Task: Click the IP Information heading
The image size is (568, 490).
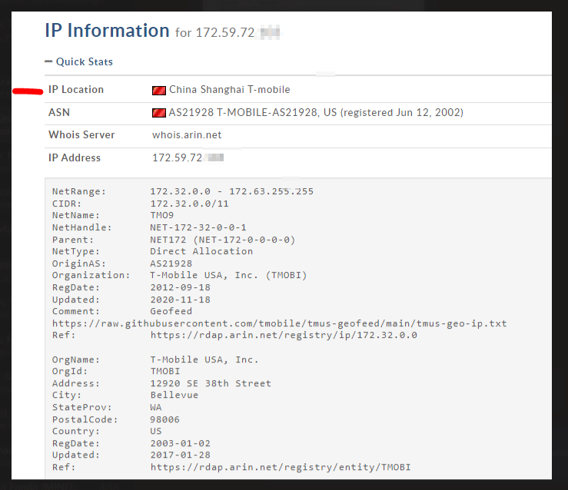Action: tap(107, 31)
